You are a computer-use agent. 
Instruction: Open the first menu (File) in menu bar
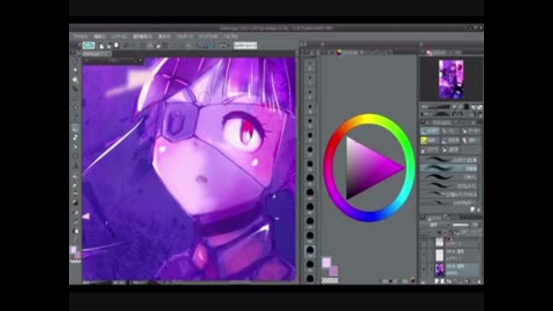(80, 36)
